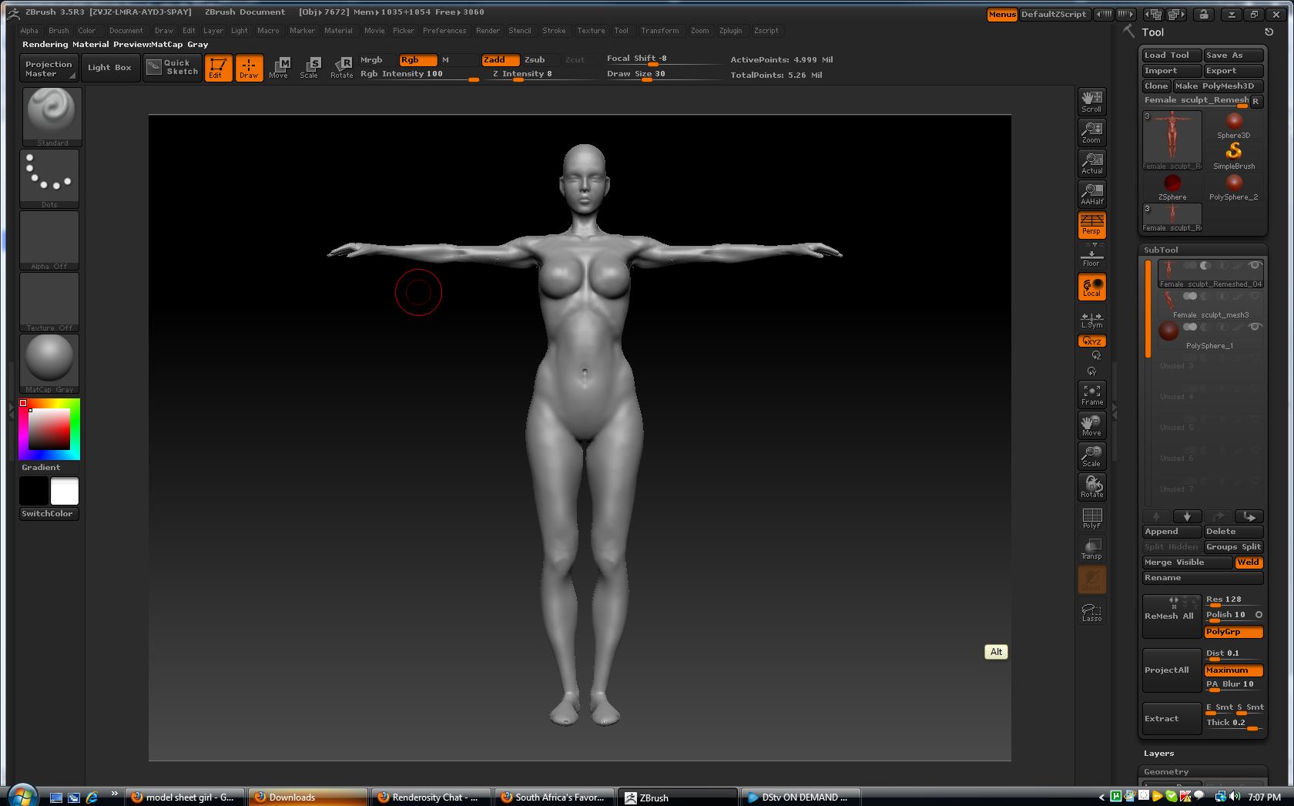This screenshot has width=1294, height=806.
Task: Click the Append subtool button
Action: coord(1172,532)
